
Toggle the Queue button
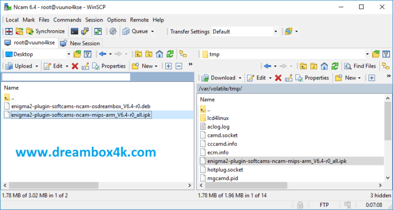point(136,31)
